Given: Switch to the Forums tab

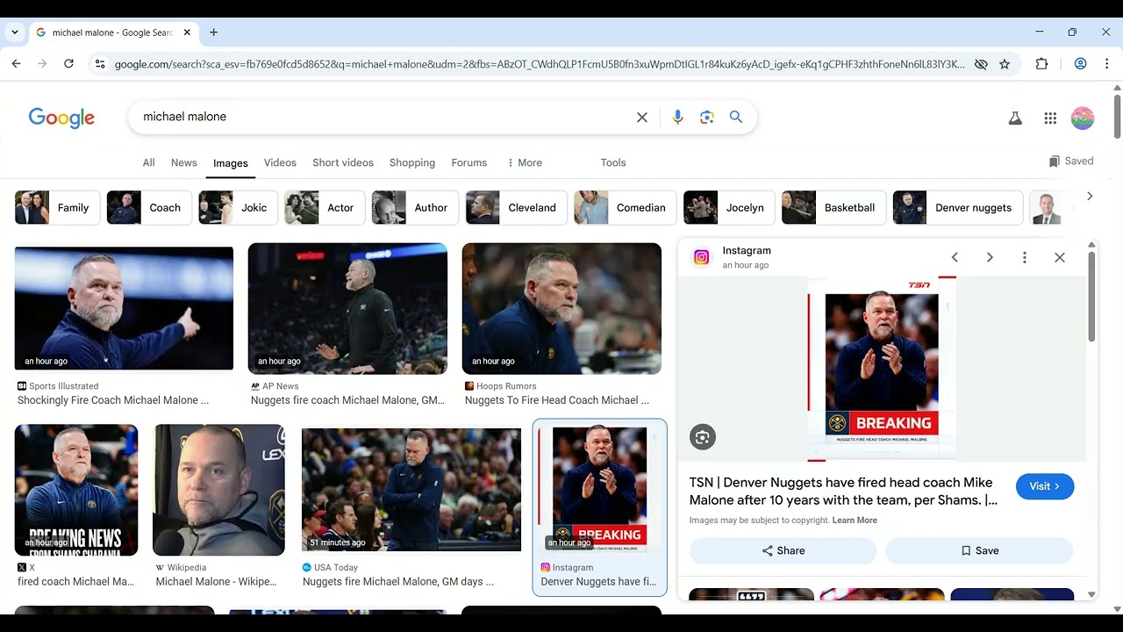Looking at the screenshot, I should click(469, 162).
